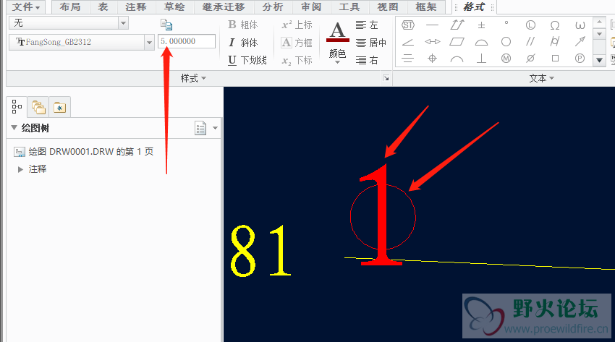The width and height of the screenshot is (615, 342).
Task: Insert the line profile arc symbol
Action: pos(457,59)
